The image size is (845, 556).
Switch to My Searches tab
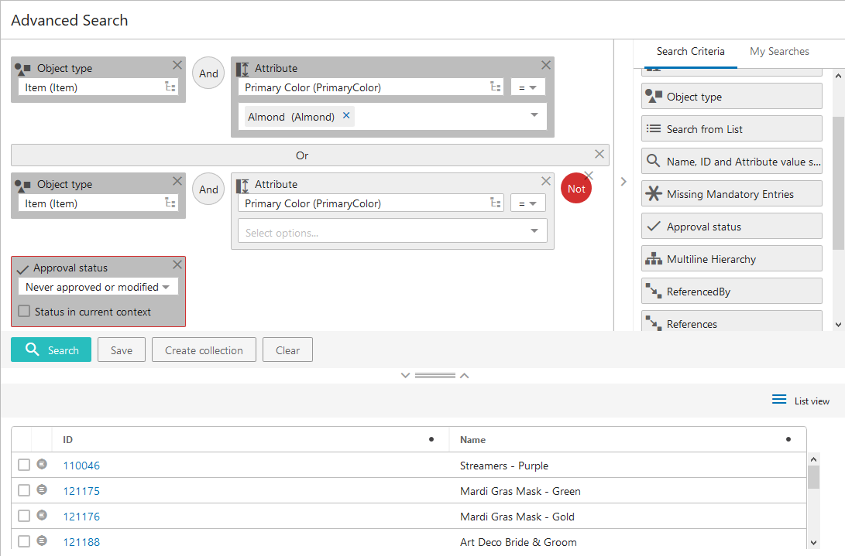tap(779, 52)
